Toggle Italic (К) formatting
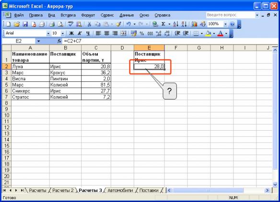This screenshot has width=280, height=202. pyautogui.click(x=80, y=34)
